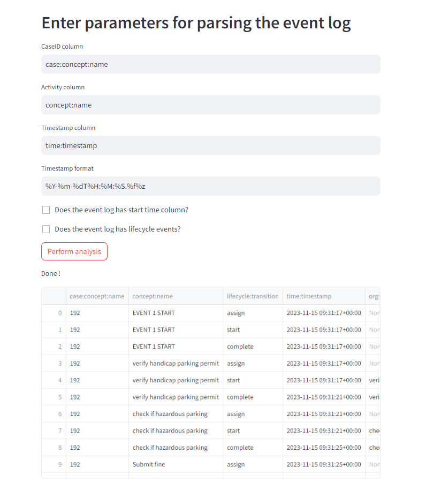Click the Submit fine cell in row 9
Screen dimensions: 434x485
148,464
